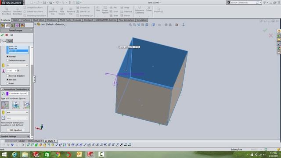Click Lofted Boss/Base tool
This screenshot has height=158, width=281.
point(33,11)
